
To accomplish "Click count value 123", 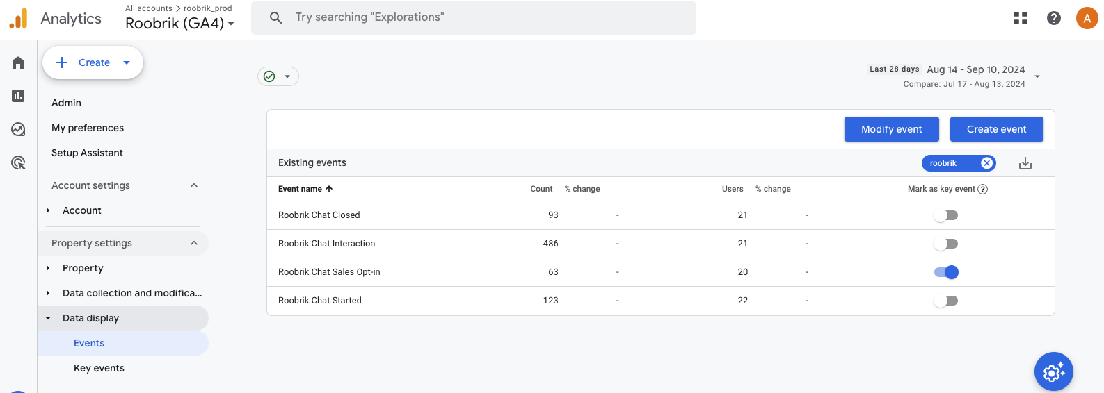I will pos(551,301).
